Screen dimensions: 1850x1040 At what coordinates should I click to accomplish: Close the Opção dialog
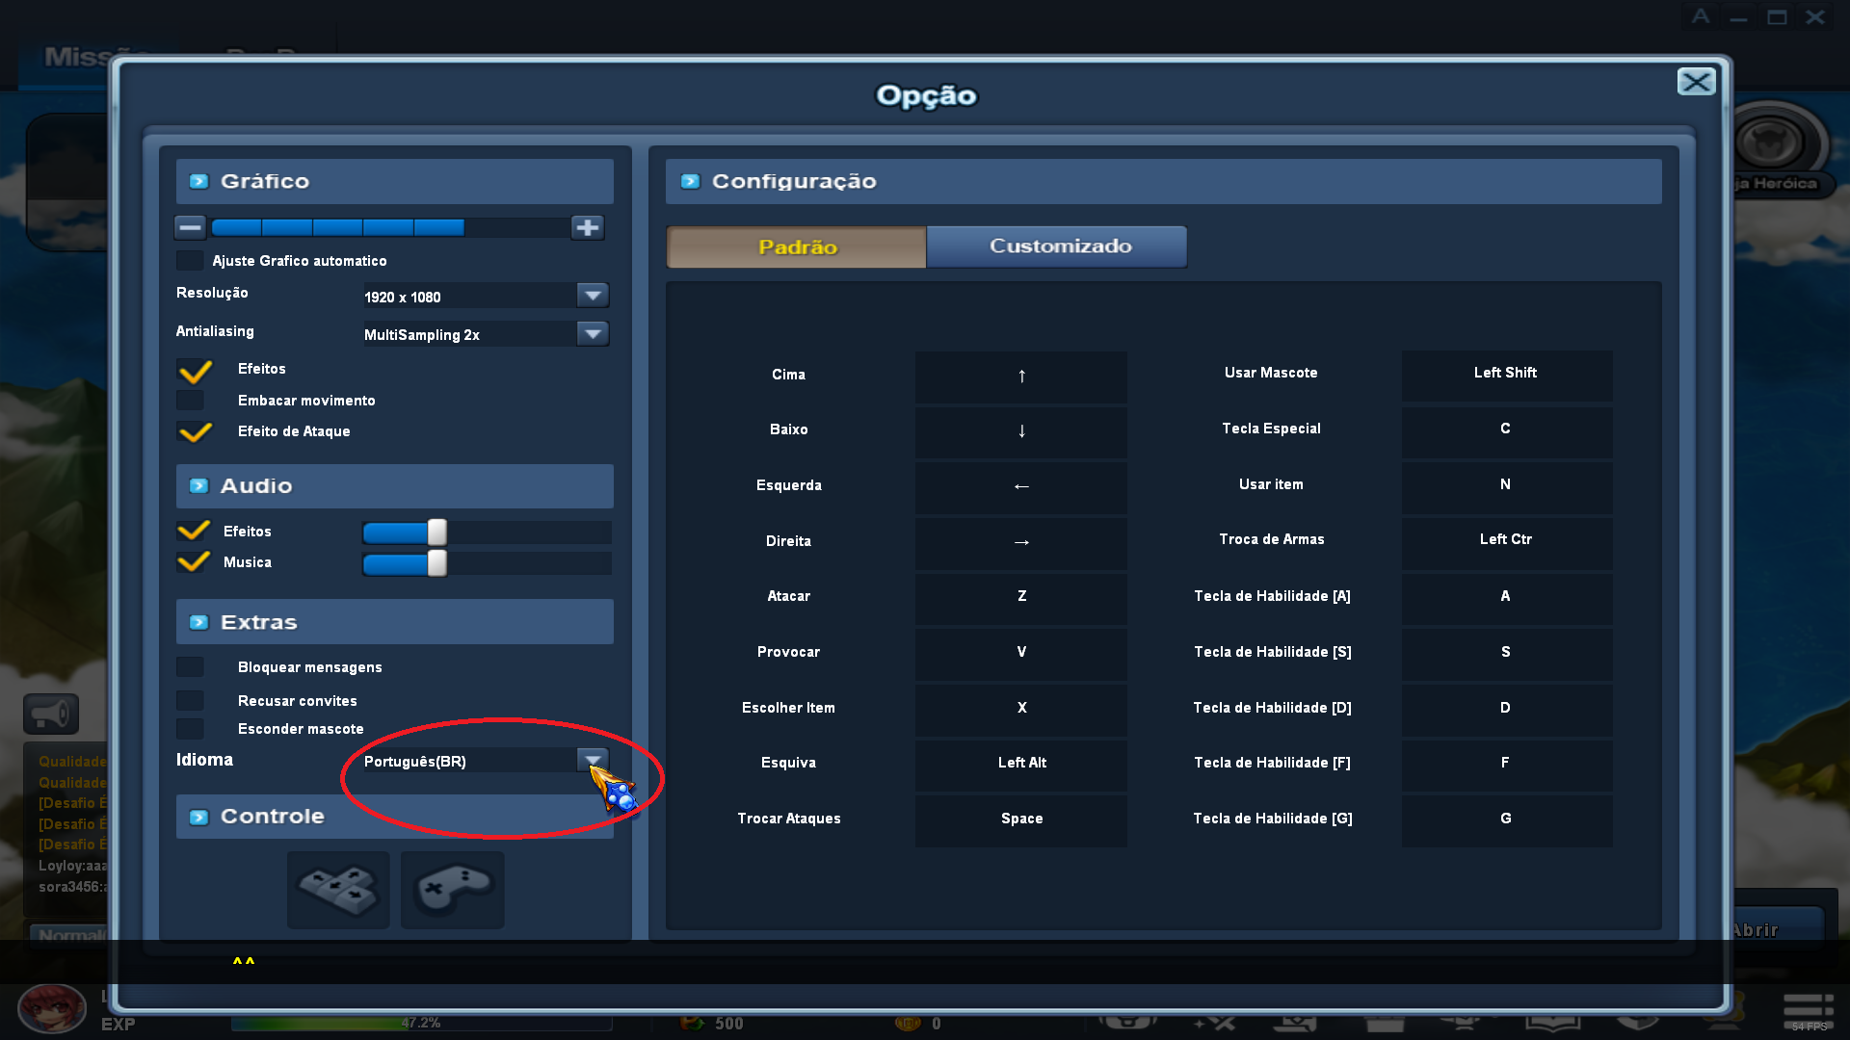(x=1696, y=82)
